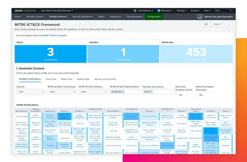Click the Splunk Enterprise logo
This screenshot has width=247, height=162.
pos(25,11)
